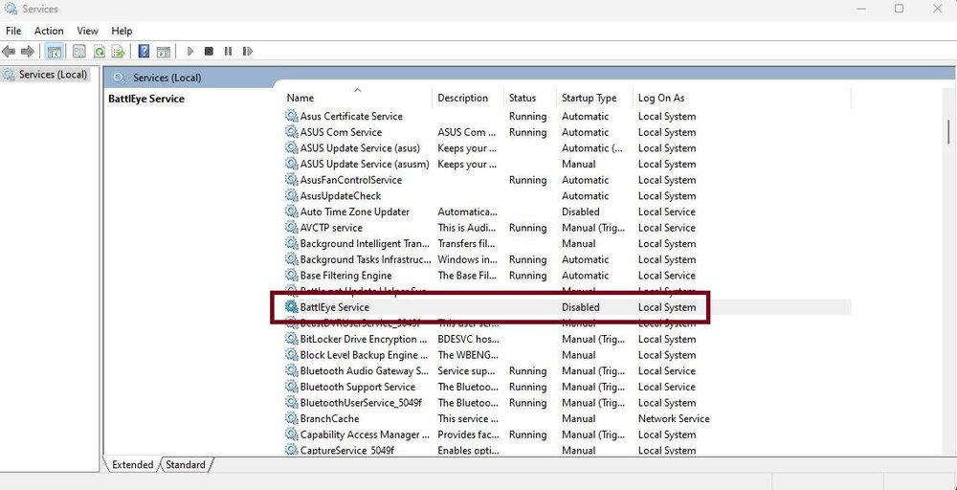Select ASUS Update Service (asus) entry
The image size is (957, 490).
click(x=360, y=147)
